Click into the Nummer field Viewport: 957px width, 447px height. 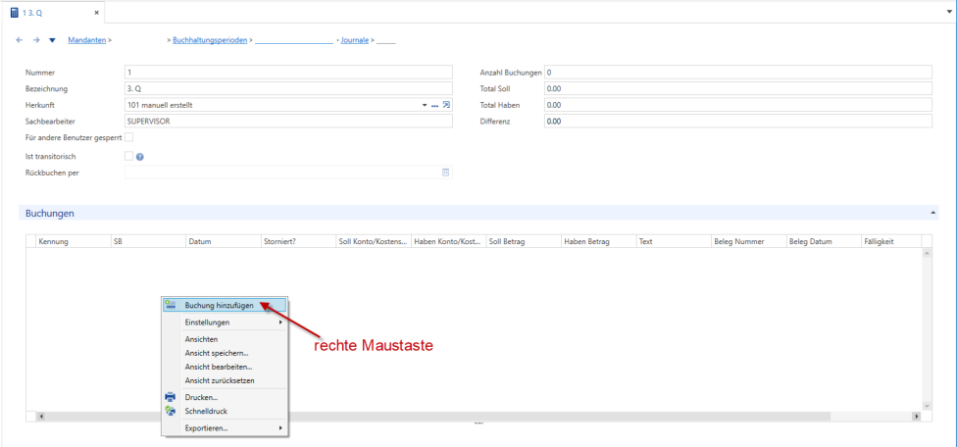click(x=288, y=73)
